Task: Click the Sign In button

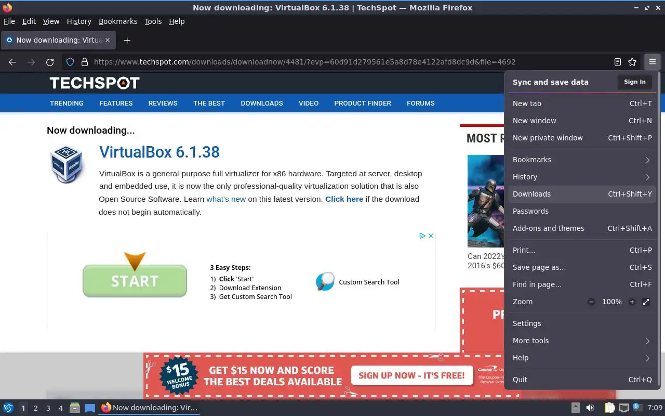Action: [635, 82]
